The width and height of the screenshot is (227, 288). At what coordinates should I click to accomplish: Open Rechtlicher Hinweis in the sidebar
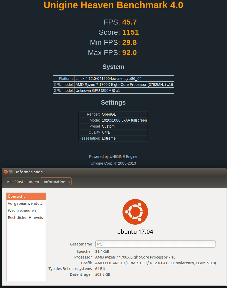26,218
